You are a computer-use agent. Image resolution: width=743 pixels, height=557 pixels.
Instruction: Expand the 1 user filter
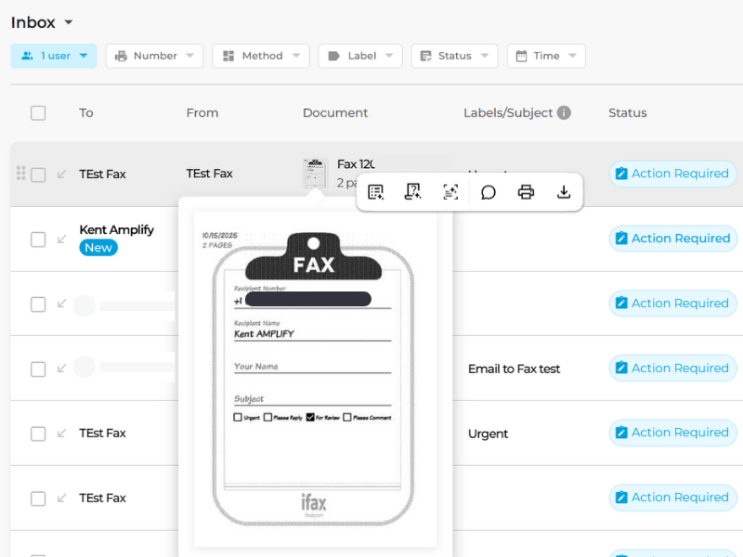pos(54,56)
